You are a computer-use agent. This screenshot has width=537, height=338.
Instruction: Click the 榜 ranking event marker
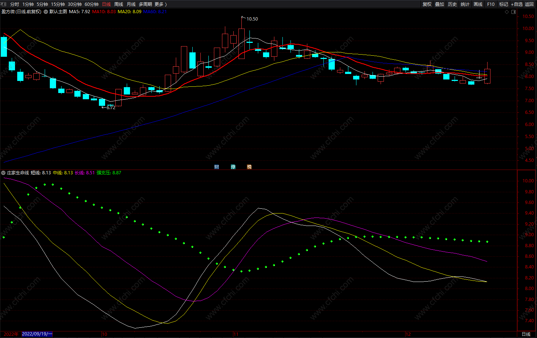(x=249, y=167)
